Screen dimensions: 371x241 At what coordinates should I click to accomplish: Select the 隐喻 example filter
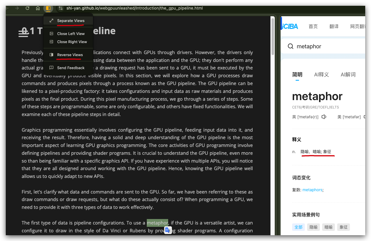point(314,227)
